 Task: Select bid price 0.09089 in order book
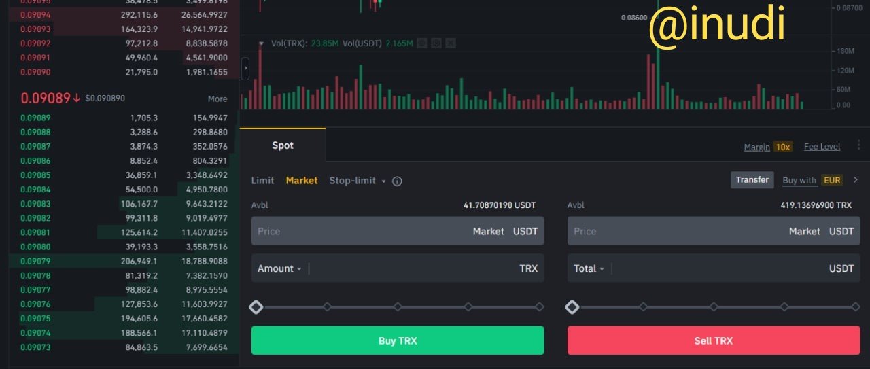click(35, 118)
